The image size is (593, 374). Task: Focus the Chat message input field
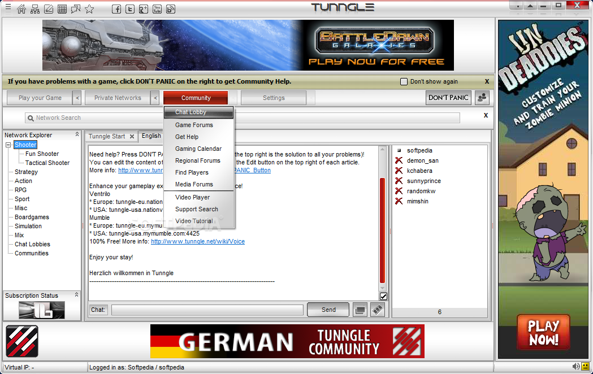[x=207, y=310]
